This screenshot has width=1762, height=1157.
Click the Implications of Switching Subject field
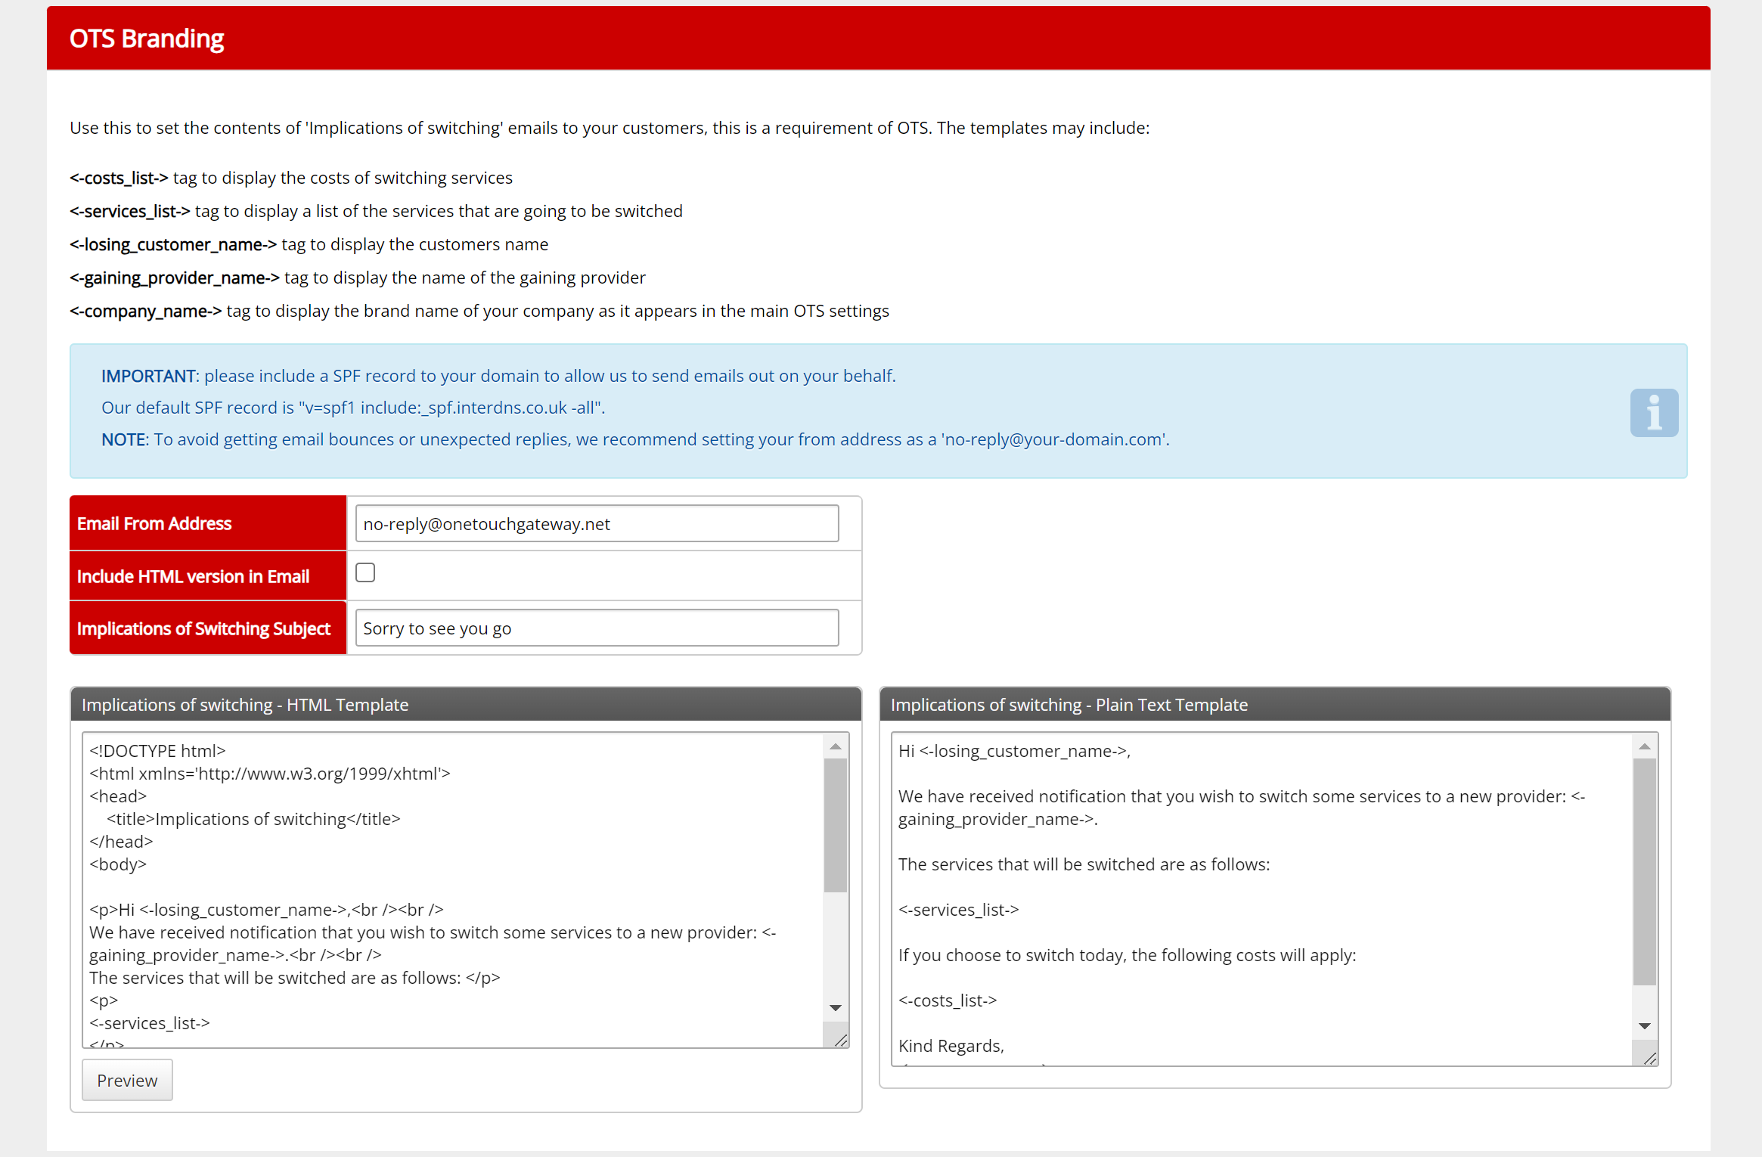click(597, 628)
